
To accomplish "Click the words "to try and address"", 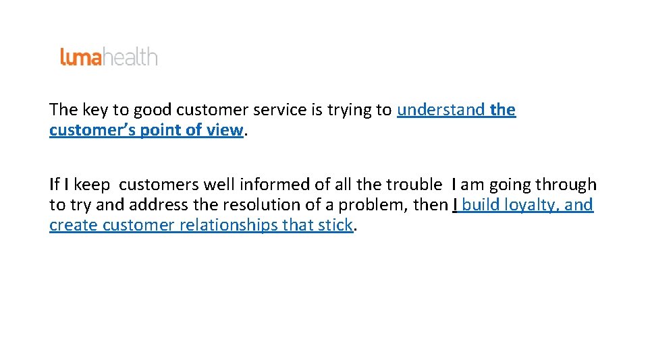I will [119, 205].
